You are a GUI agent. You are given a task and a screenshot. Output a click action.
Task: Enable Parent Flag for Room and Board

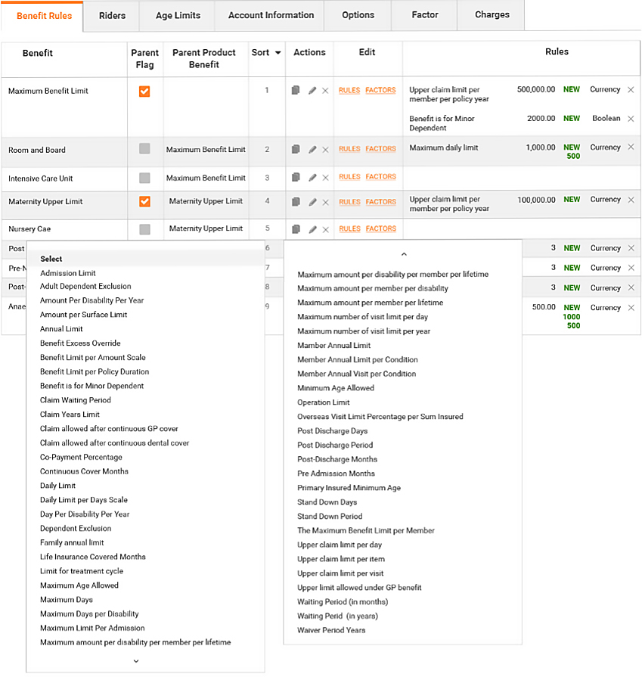(x=144, y=149)
